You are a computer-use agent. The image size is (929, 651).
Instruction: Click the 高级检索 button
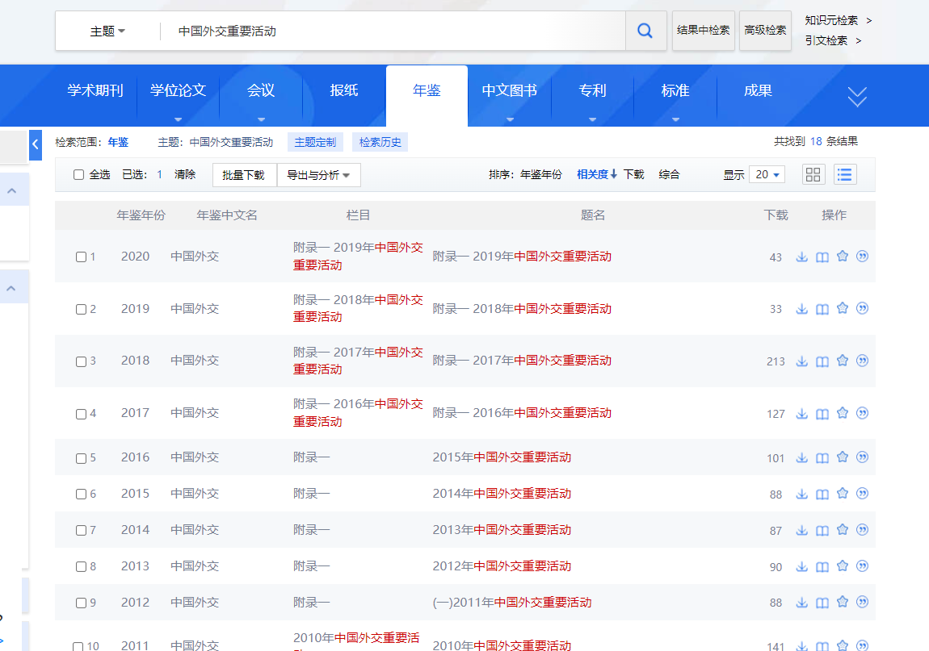(x=765, y=31)
